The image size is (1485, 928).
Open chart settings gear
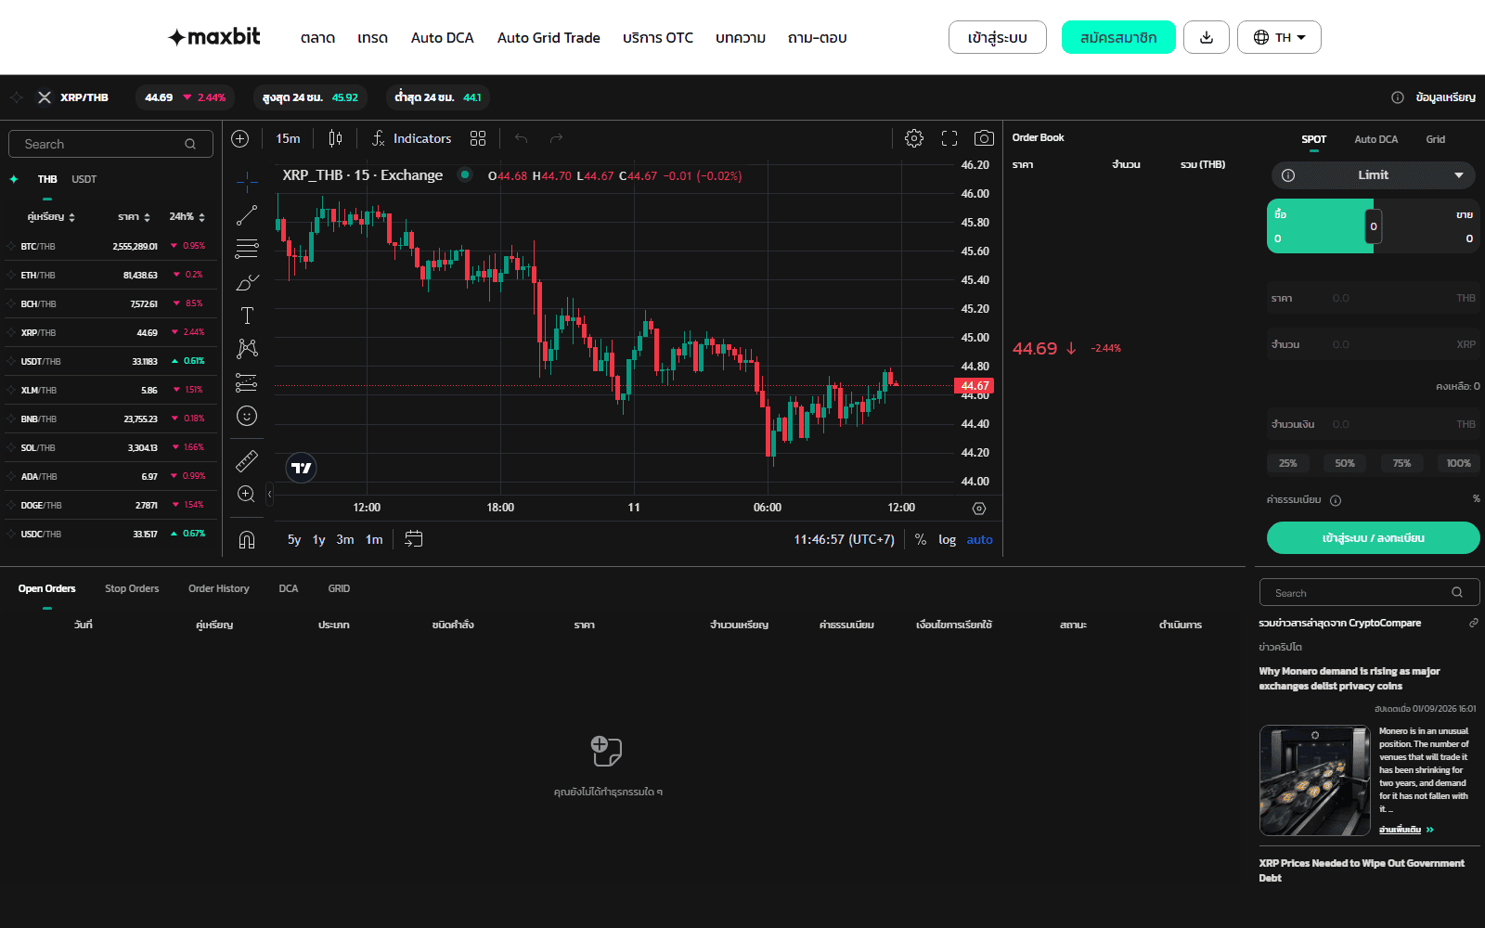(x=914, y=138)
